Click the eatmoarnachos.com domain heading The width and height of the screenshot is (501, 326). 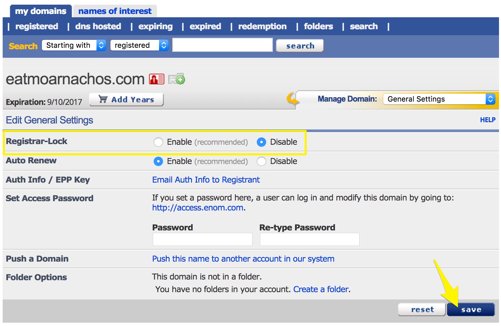[x=75, y=79]
